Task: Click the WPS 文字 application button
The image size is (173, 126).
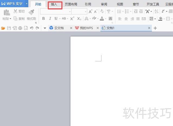Action: point(12,4)
